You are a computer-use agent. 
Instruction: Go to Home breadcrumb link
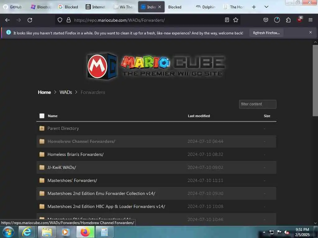click(x=44, y=92)
